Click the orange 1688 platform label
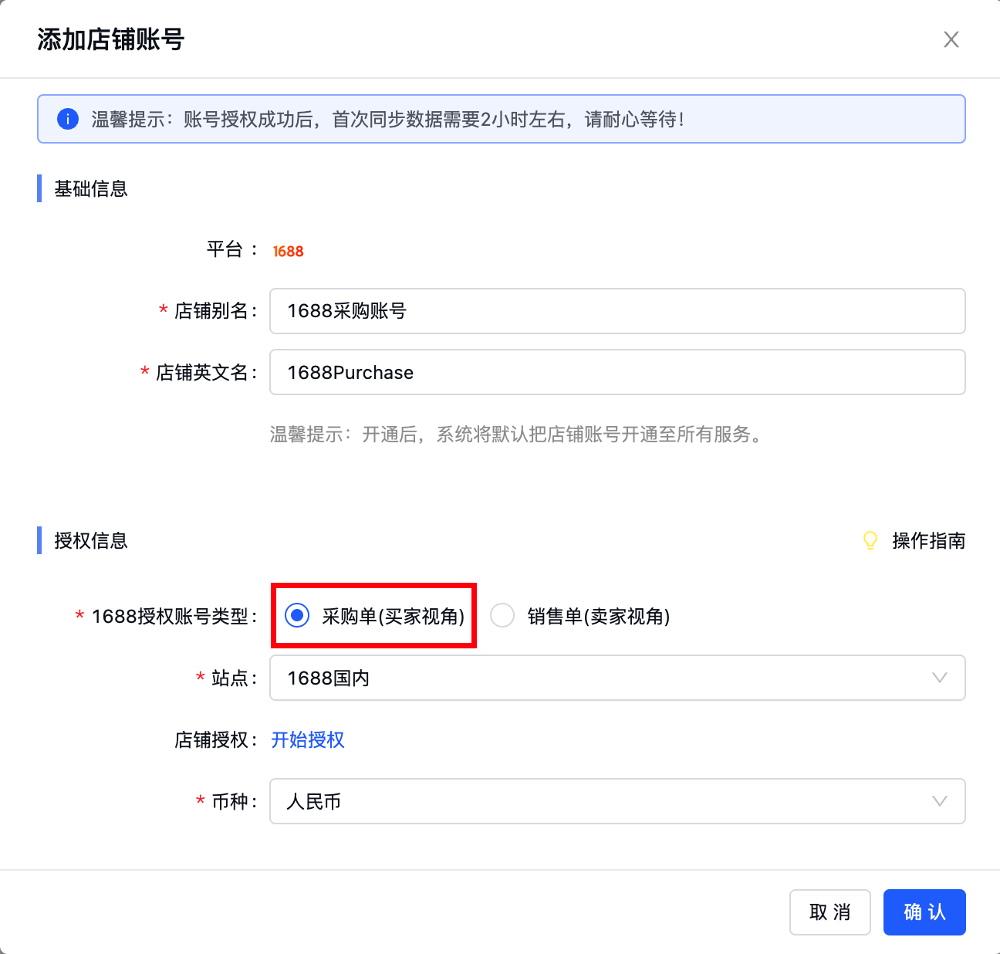Screen dimensions: 1000x954 [x=287, y=250]
